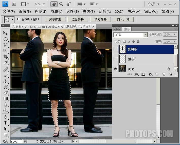This screenshot has height=145, width=180.
Task: Select the Type tool
Action: click(5, 123)
